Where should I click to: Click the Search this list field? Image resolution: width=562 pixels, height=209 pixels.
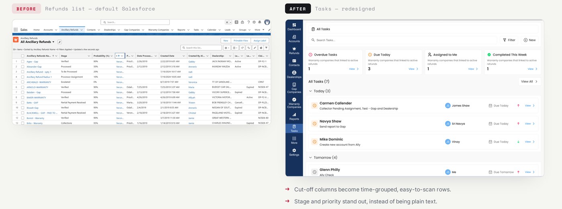pyautogui.click(x=201, y=48)
